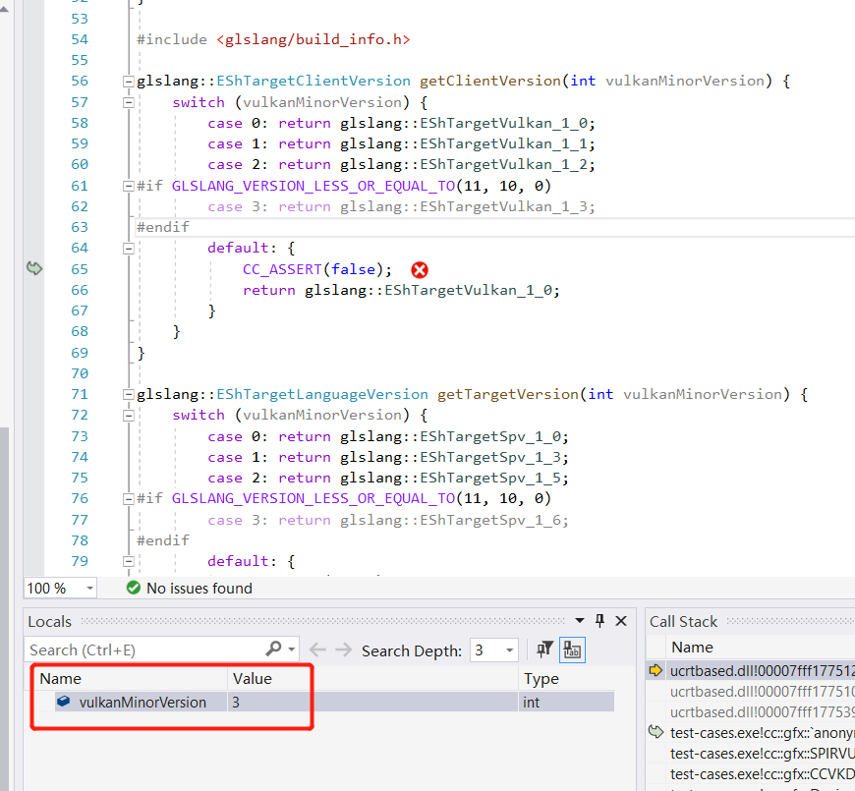Click the blue diamond icon beside vulkanMinorVersion

point(64,702)
